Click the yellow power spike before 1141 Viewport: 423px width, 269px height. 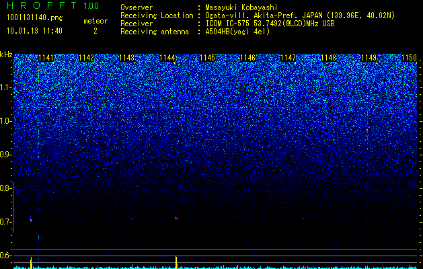(31, 263)
